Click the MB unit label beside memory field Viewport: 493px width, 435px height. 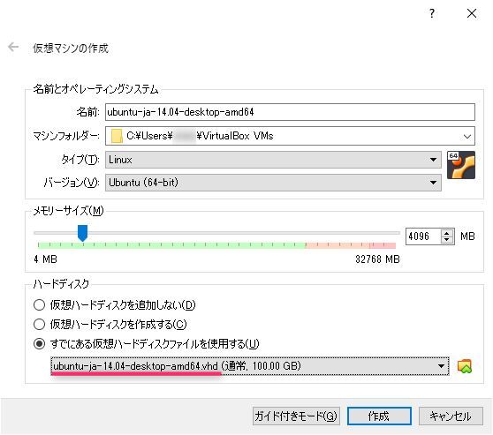tap(467, 236)
